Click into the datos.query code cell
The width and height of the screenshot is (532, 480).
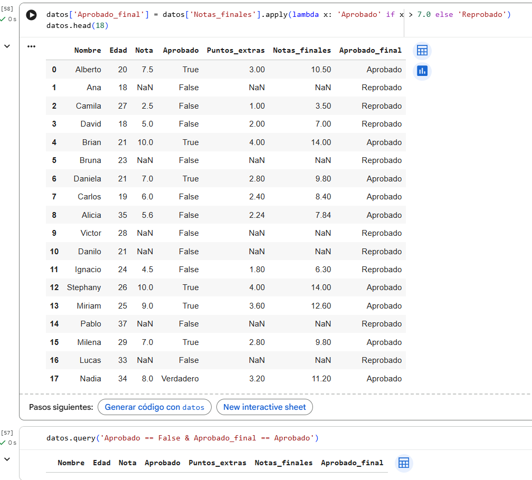[183, 438]
